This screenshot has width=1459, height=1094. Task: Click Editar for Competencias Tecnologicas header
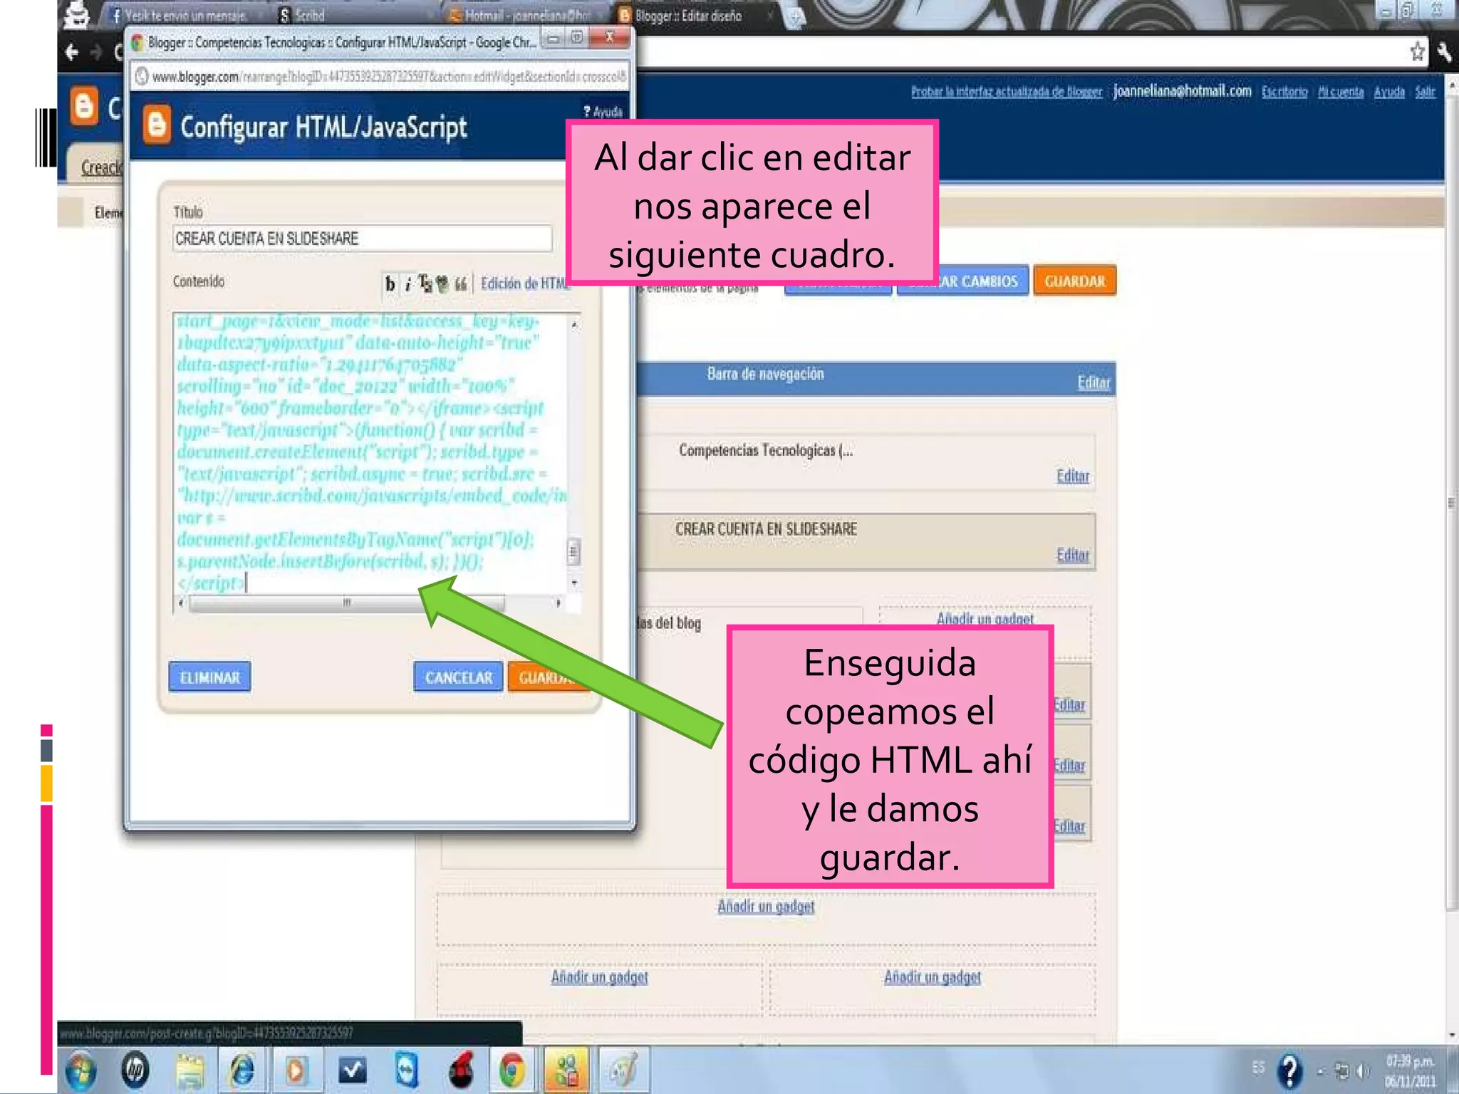click(1073, 476)
